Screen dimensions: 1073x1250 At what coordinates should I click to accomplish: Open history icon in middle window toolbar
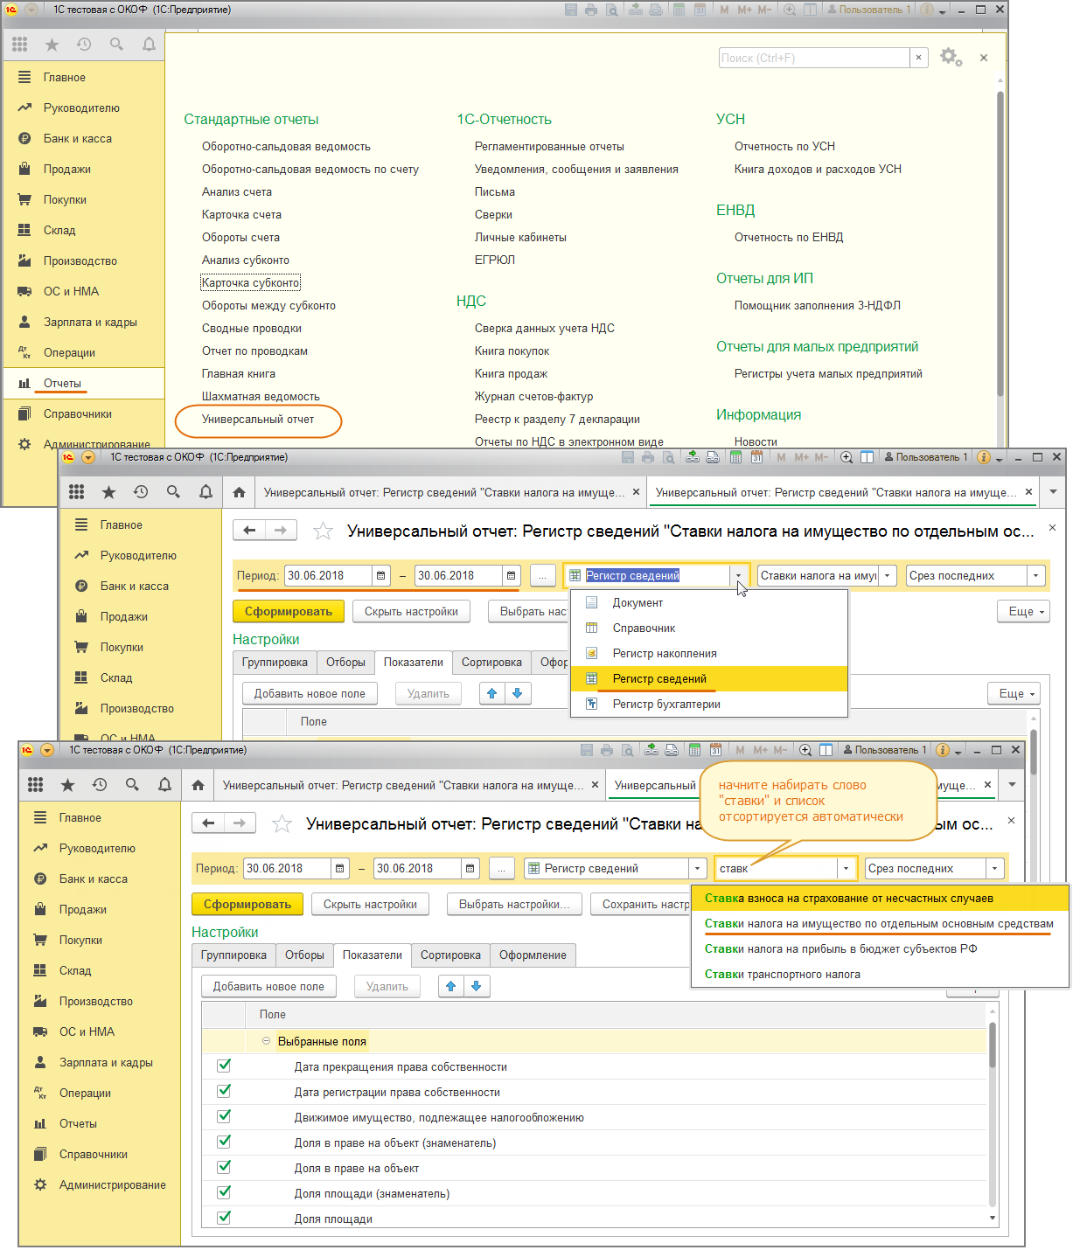pos(141,492)
